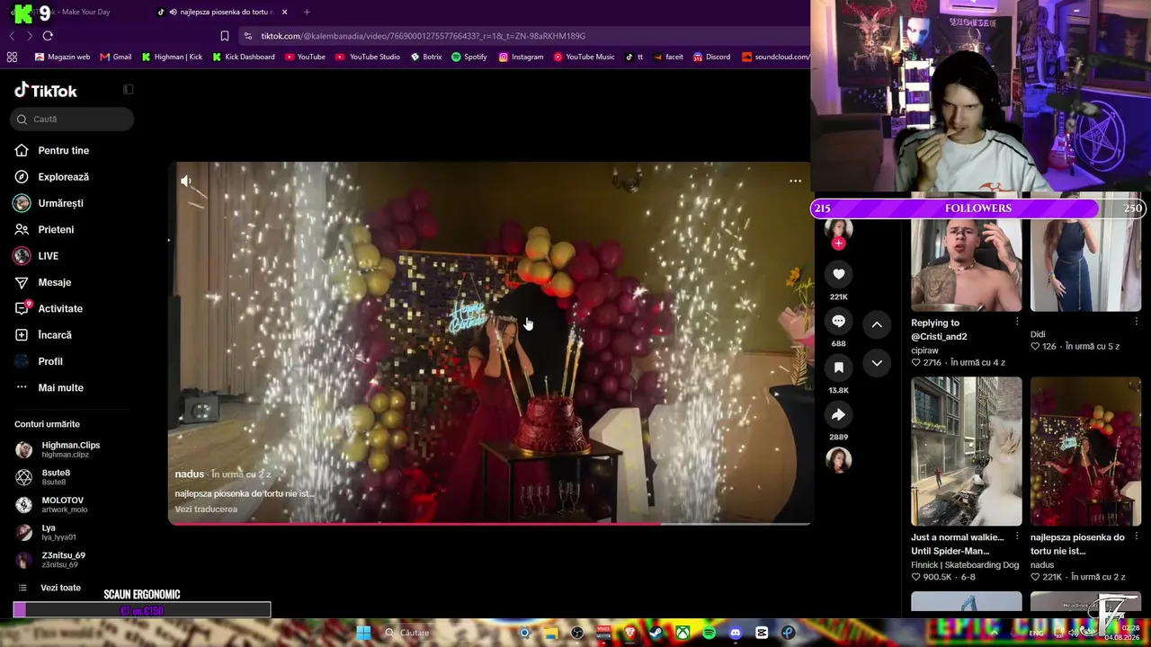1151x647 pixels.
Task: Open the Windows Start menu
Action: click(363, 633)
